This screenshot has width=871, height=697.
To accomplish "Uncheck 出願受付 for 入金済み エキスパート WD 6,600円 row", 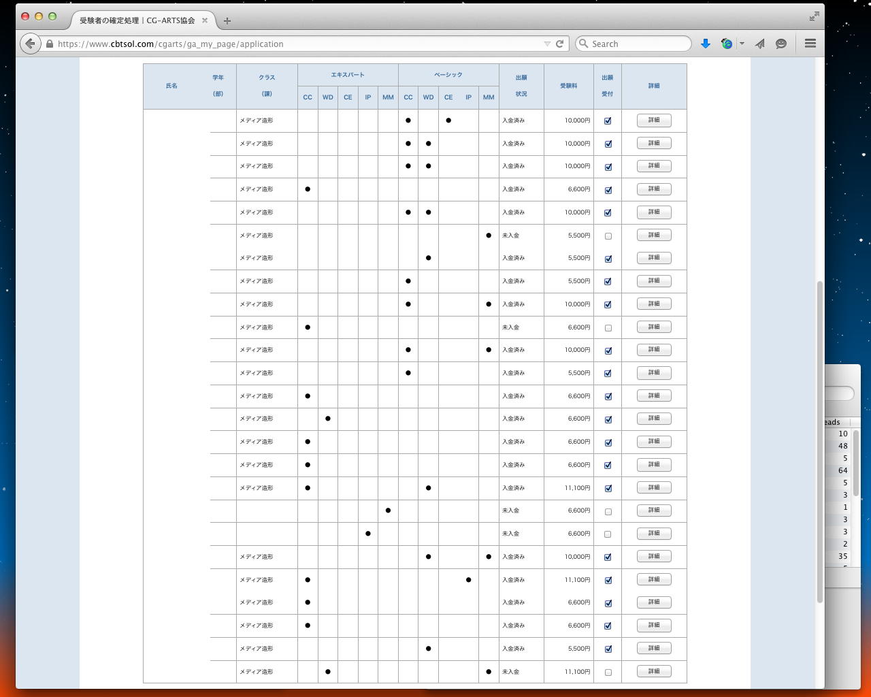I will (608, 419).
